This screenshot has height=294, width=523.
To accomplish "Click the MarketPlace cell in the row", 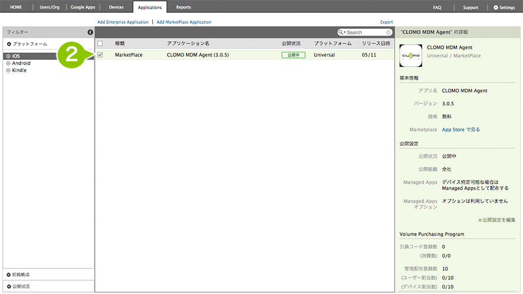I will click(129, 55).
